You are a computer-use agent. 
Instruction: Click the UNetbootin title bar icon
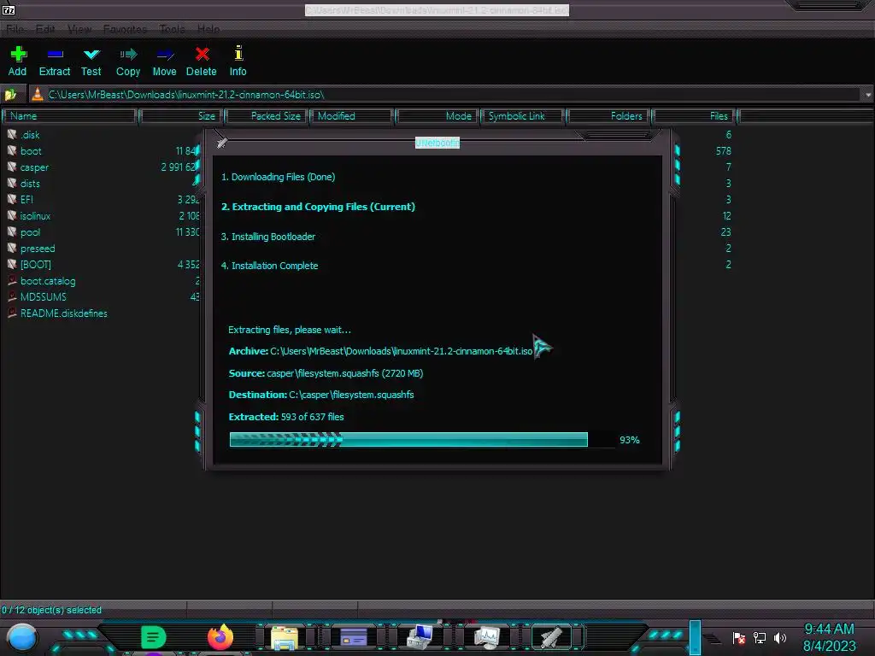coord(222,143)
